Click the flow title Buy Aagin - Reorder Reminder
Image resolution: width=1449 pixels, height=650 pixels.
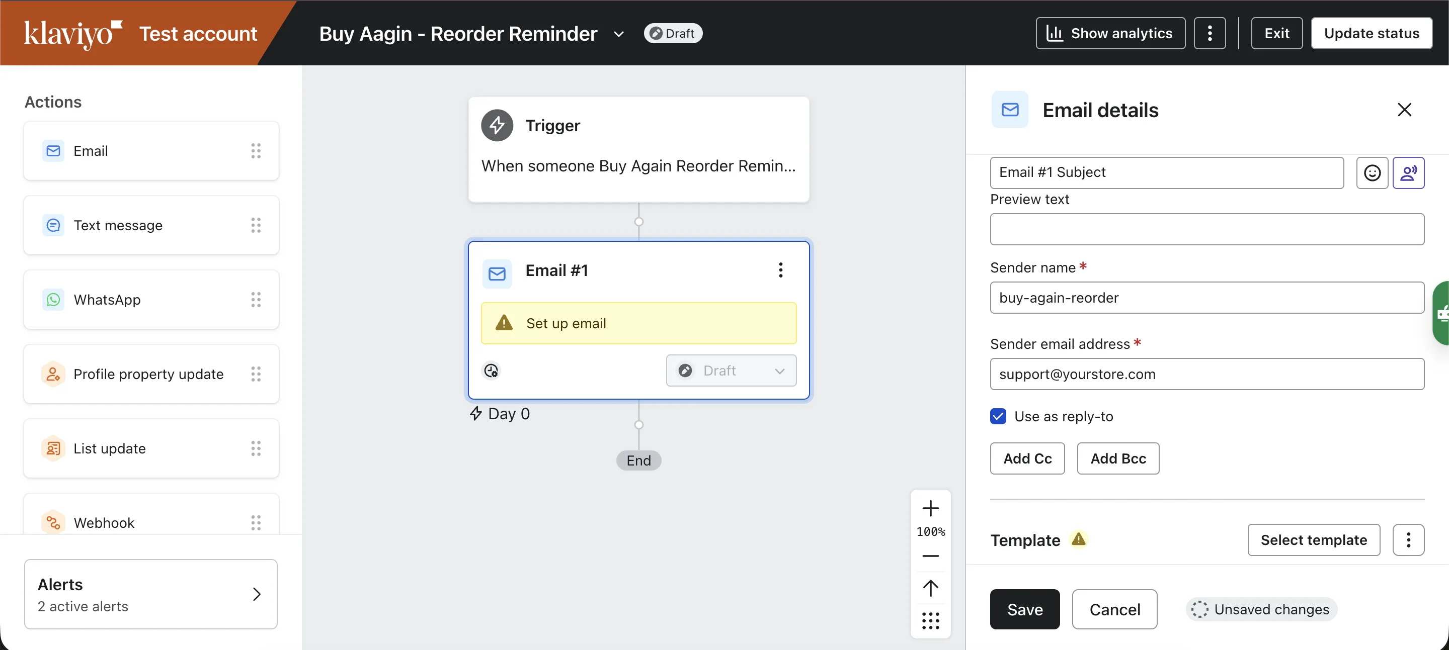pos(458,34)
